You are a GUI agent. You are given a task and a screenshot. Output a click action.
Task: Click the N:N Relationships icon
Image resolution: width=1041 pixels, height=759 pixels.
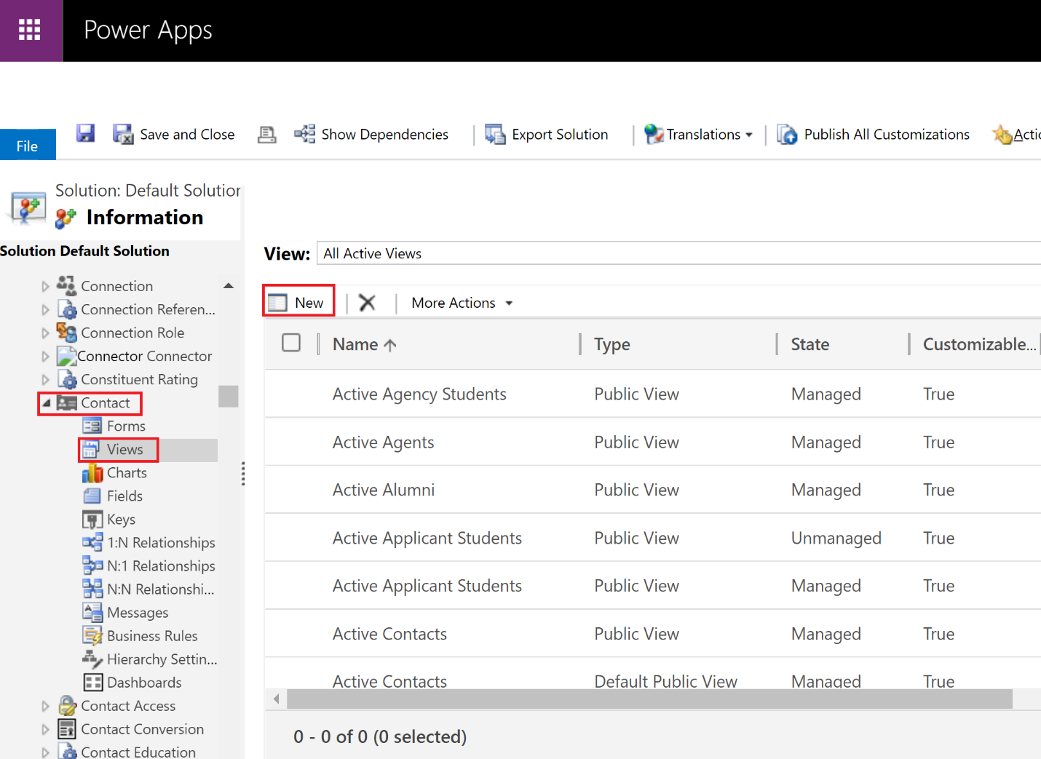pos(92,589)
